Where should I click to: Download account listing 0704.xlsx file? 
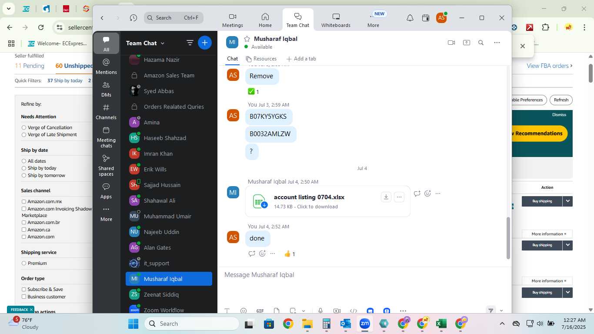(x=386, y=197)
